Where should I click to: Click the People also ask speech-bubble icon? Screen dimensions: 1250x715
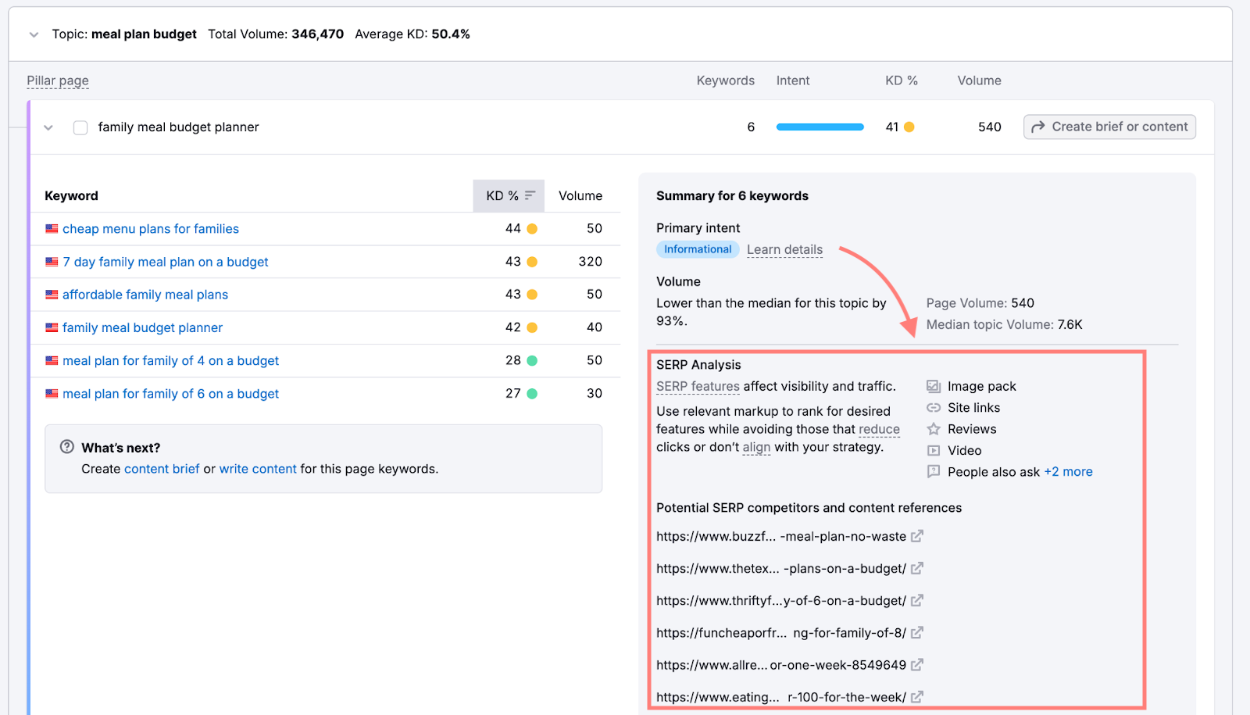(x=934, y=471)
